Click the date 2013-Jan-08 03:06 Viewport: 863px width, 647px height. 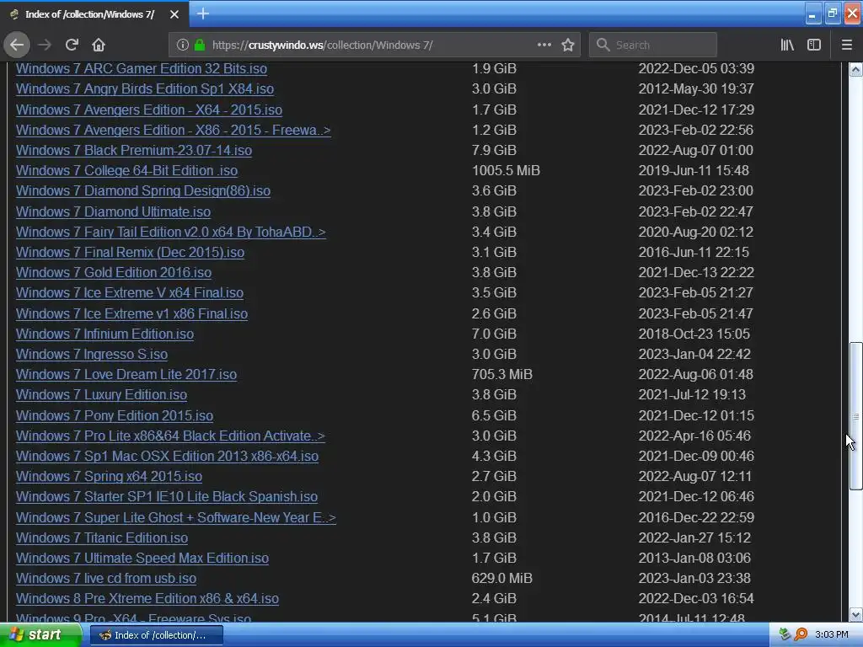coord(694,558)
